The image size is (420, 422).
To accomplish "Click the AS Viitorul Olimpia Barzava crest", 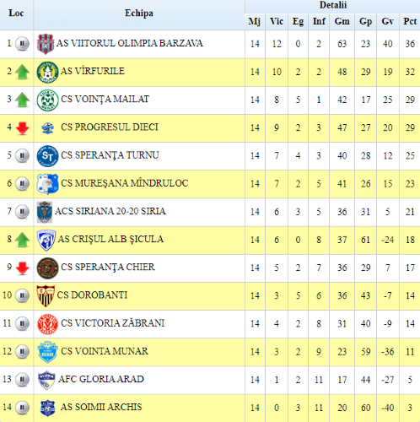I will click(46, 44).
